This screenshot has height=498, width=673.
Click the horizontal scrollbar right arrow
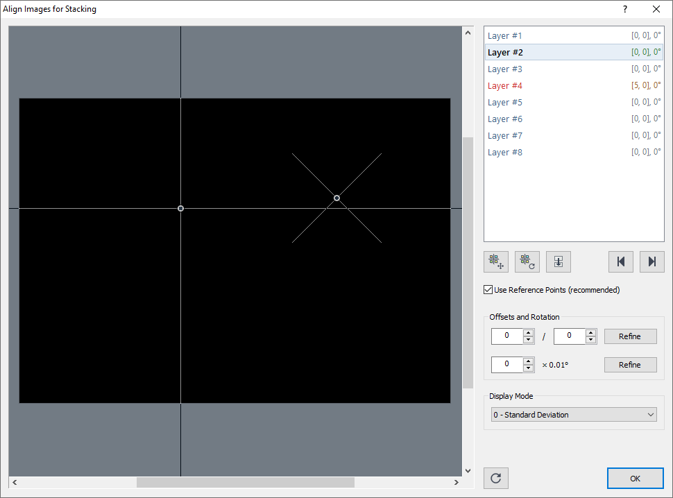[x=456, y=482]
